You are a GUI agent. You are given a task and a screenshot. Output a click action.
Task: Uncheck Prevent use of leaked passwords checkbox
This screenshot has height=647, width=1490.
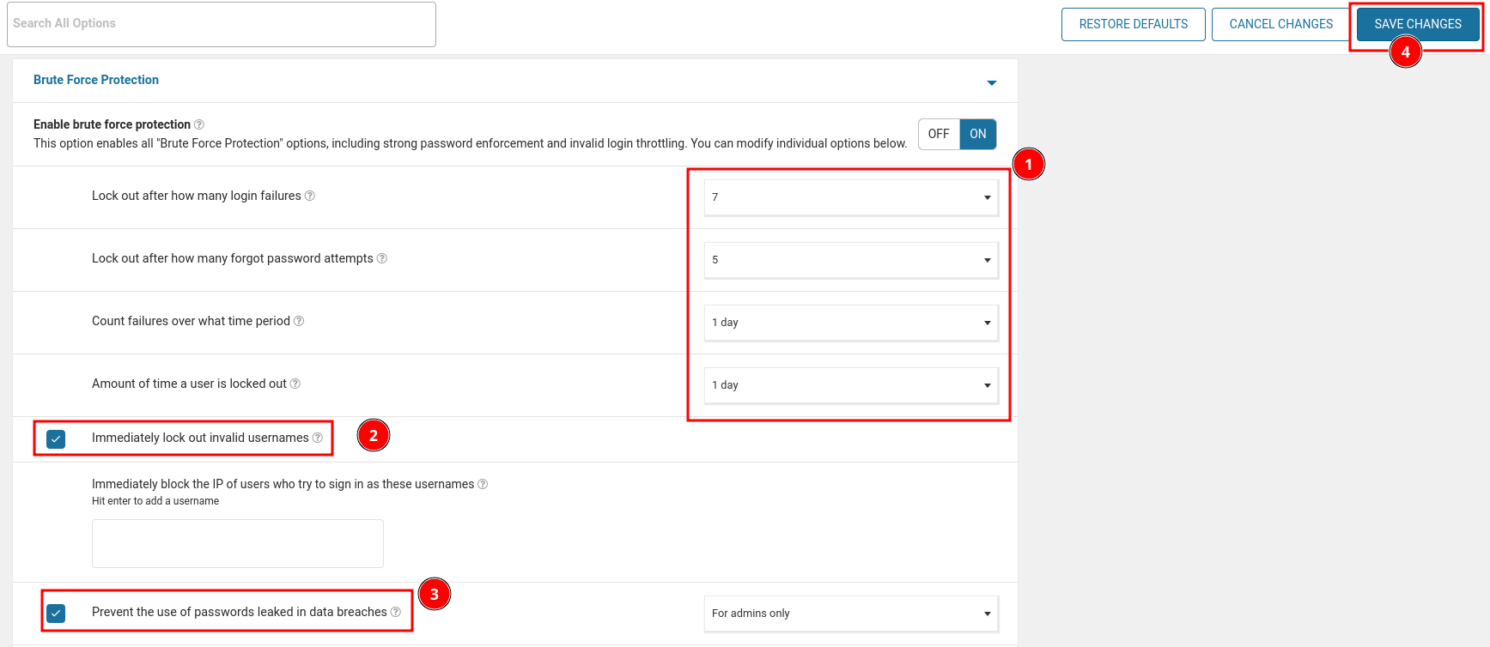(x=56, y=613)
